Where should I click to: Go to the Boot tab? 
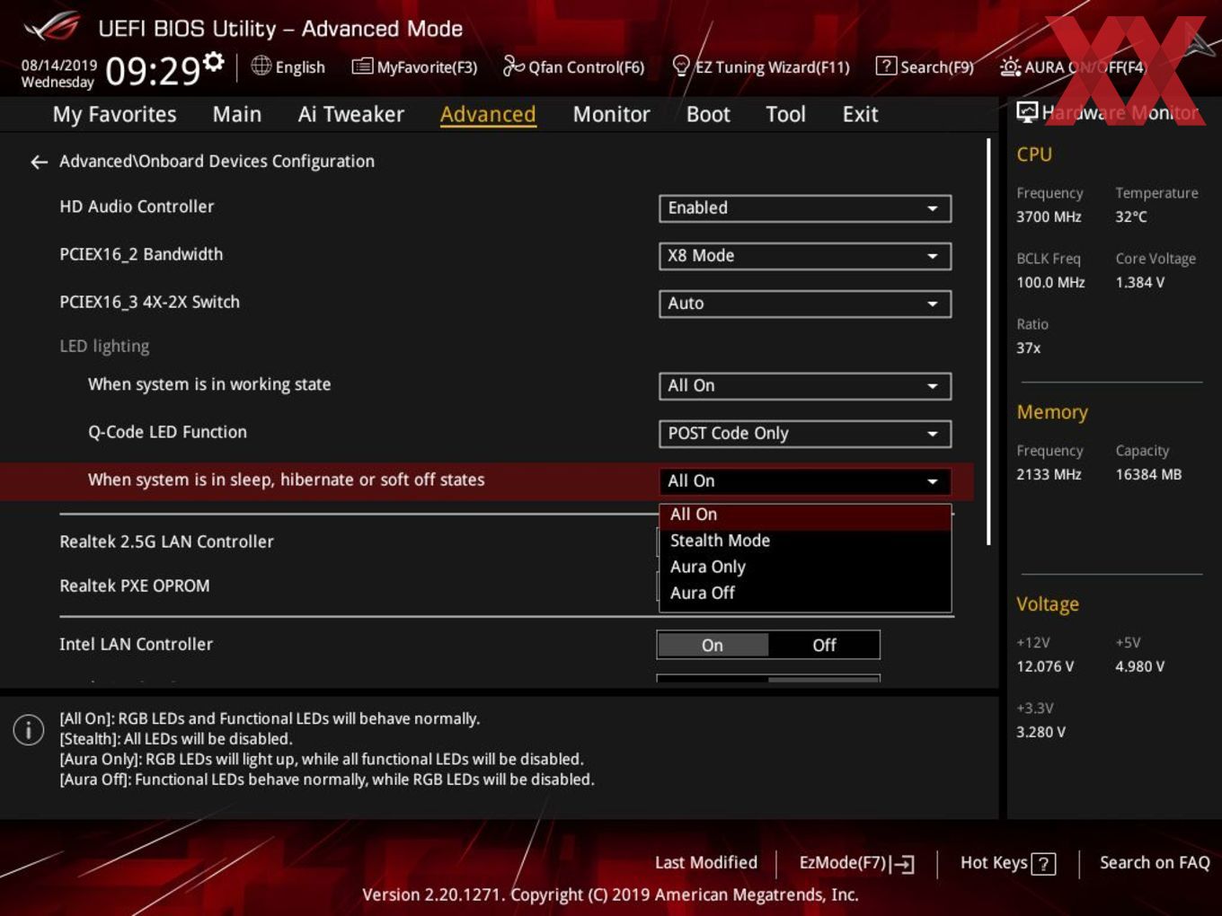pos(708,114)
